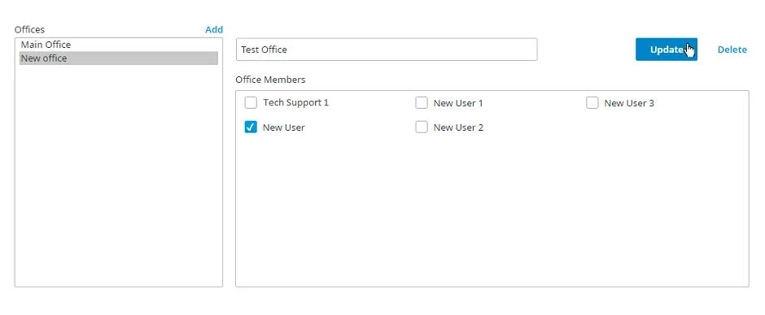765x315 pixels.
Task: Check the New User 2 checkbox
Action: pos(422,127)
